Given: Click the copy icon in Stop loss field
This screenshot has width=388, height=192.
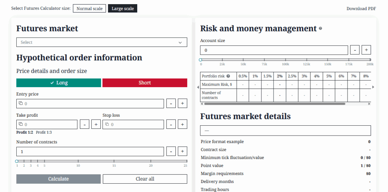Looking at the screenshot, I should [x=107, y=124].
